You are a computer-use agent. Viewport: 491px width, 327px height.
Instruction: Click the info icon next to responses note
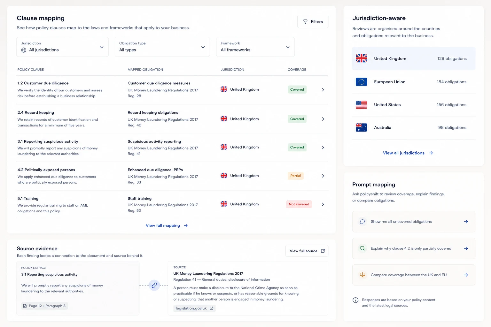(x=355, y=300)
